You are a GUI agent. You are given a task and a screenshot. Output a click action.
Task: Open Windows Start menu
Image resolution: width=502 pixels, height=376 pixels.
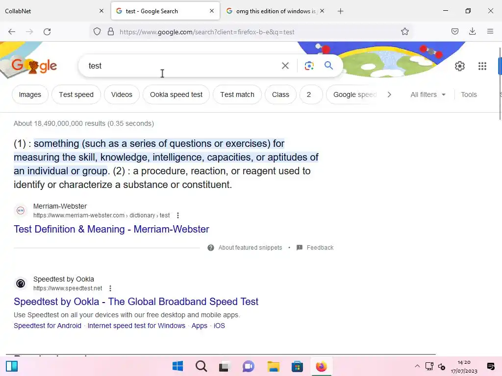coord(177,366)
